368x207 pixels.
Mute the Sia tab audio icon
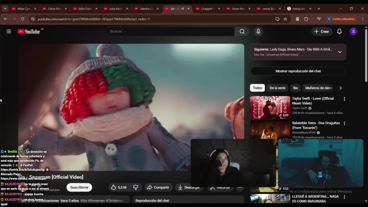(x=182, y=9)
